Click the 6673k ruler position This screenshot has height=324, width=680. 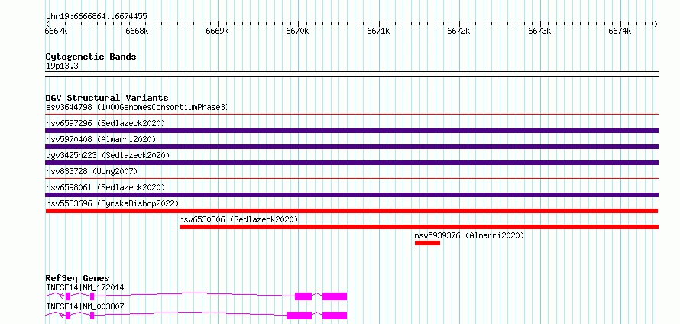[539, 31]
